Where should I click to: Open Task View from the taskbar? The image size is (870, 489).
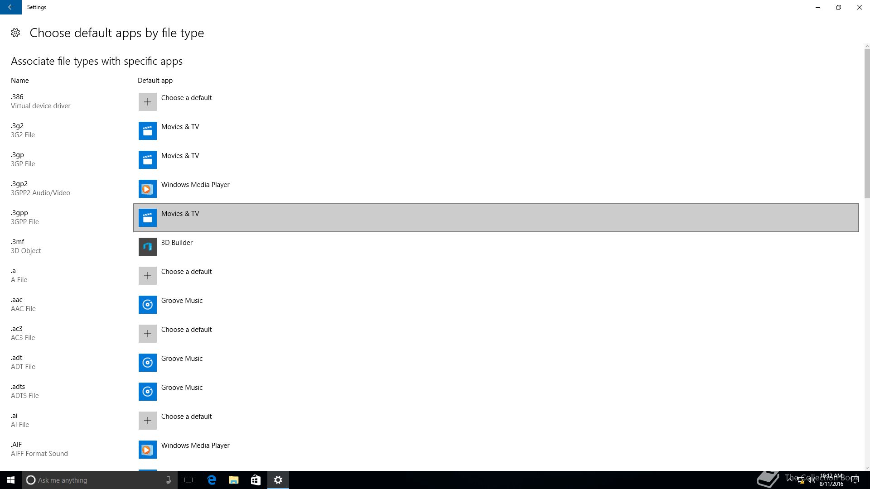pyautogui.click(x=188, y=480)
